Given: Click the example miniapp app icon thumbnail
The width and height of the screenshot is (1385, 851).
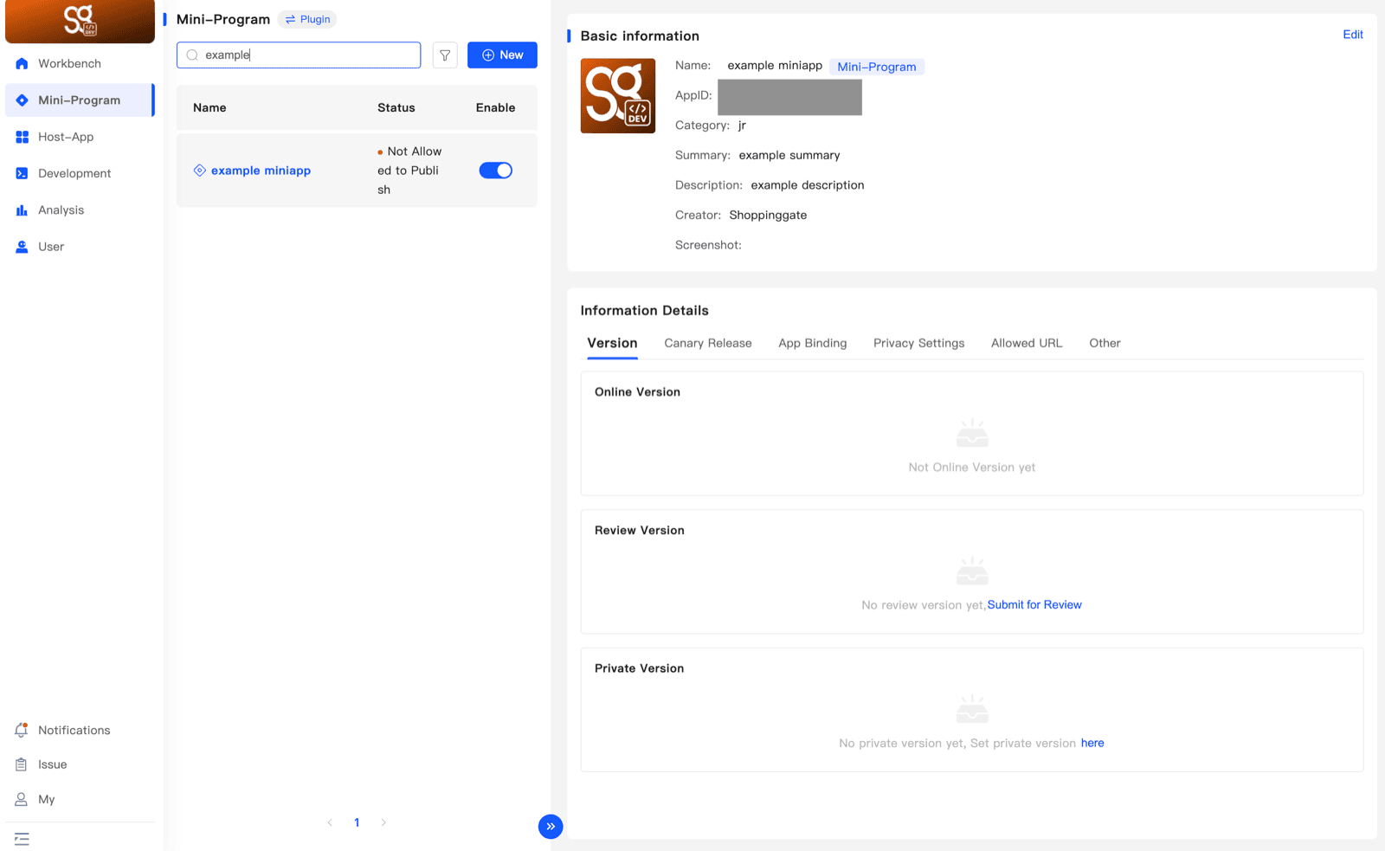Looking at the screenshot, I should point(618,96).
